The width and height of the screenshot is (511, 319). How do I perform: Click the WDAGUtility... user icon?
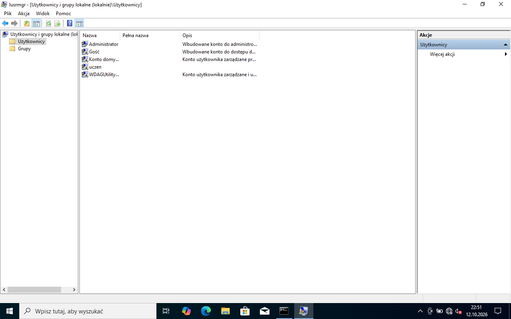click(85, 75)
